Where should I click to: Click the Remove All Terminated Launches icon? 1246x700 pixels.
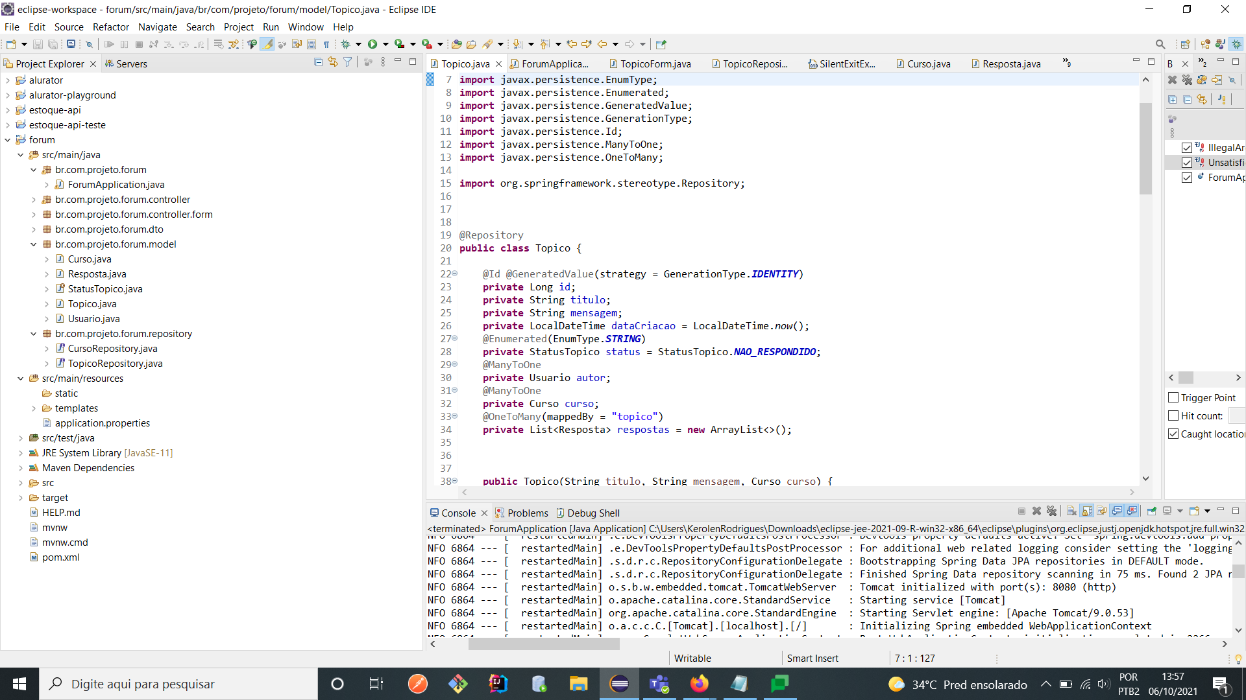(1051, 511)
